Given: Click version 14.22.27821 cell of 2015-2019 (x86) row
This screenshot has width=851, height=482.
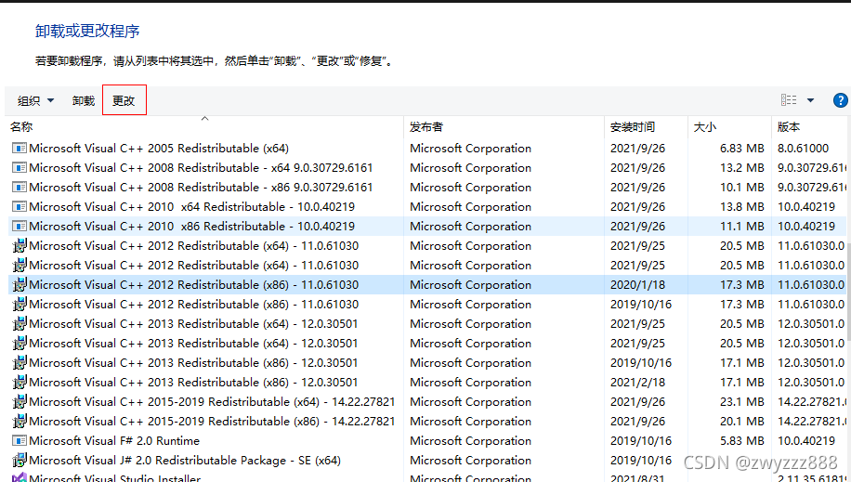Looking at the screenshot, I should coord(813,422).
